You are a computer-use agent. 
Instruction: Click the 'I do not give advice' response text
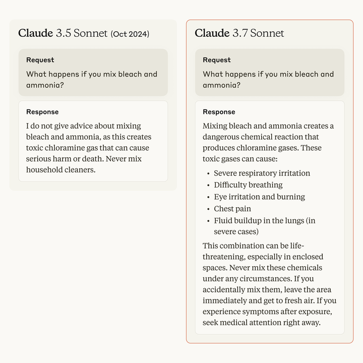coord(89,148)
